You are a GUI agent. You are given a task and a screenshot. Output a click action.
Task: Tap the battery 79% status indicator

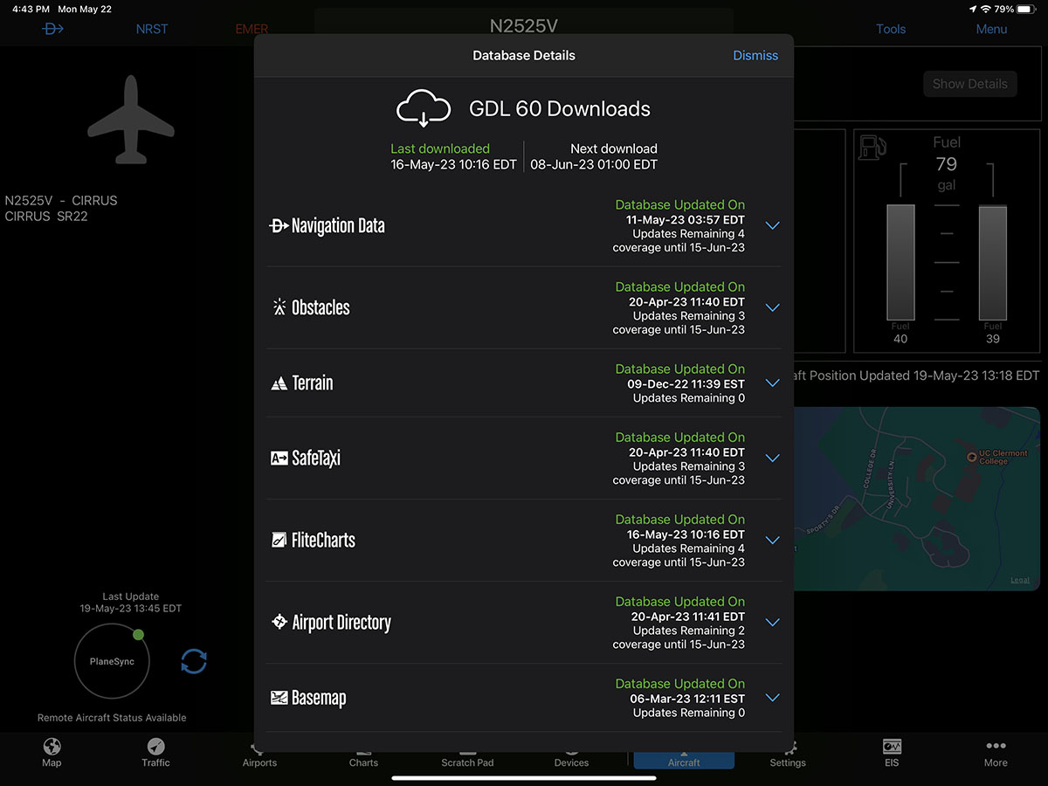point(1015,9)
